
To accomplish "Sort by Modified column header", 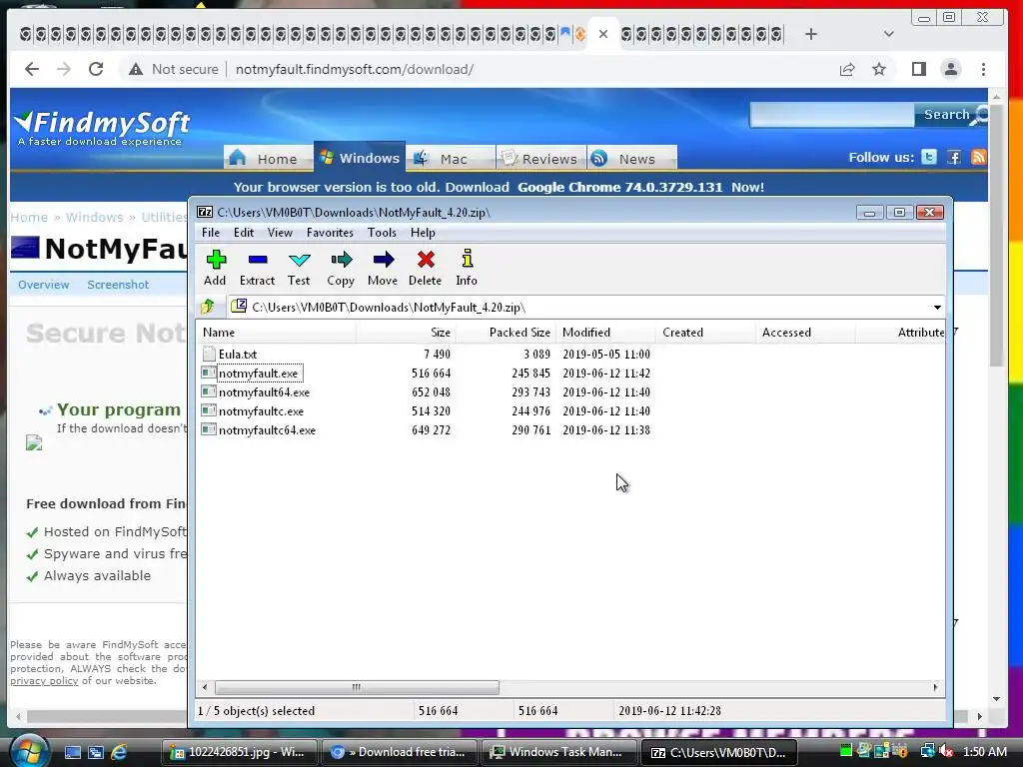I will point(605,333).
